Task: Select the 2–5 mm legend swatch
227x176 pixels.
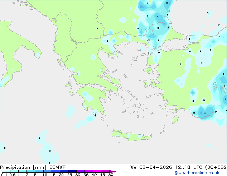Action: point(31,171)
